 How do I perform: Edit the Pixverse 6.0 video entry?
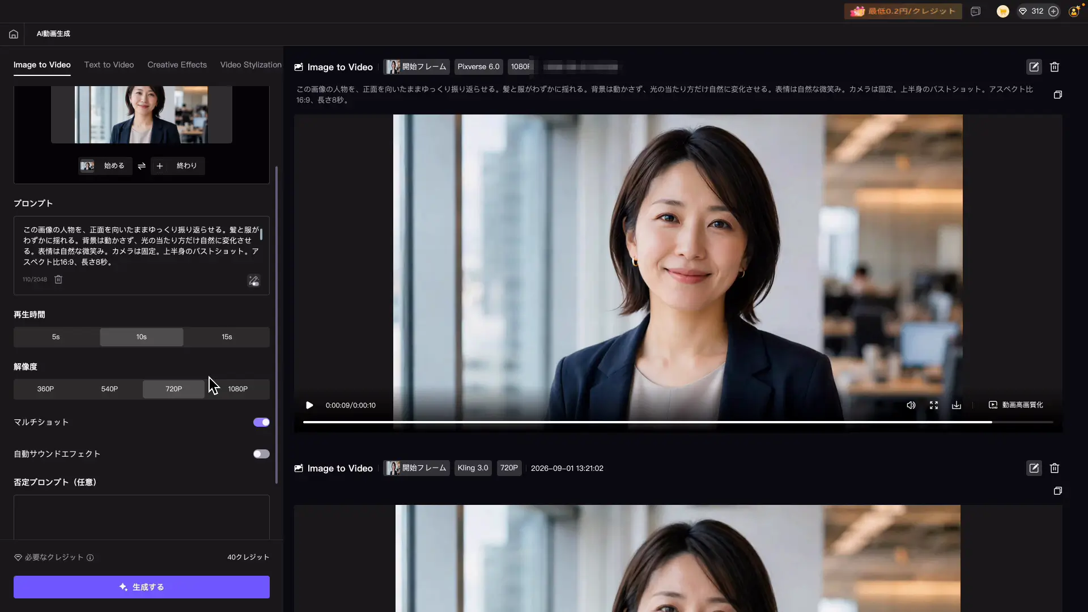[1034, 67]
